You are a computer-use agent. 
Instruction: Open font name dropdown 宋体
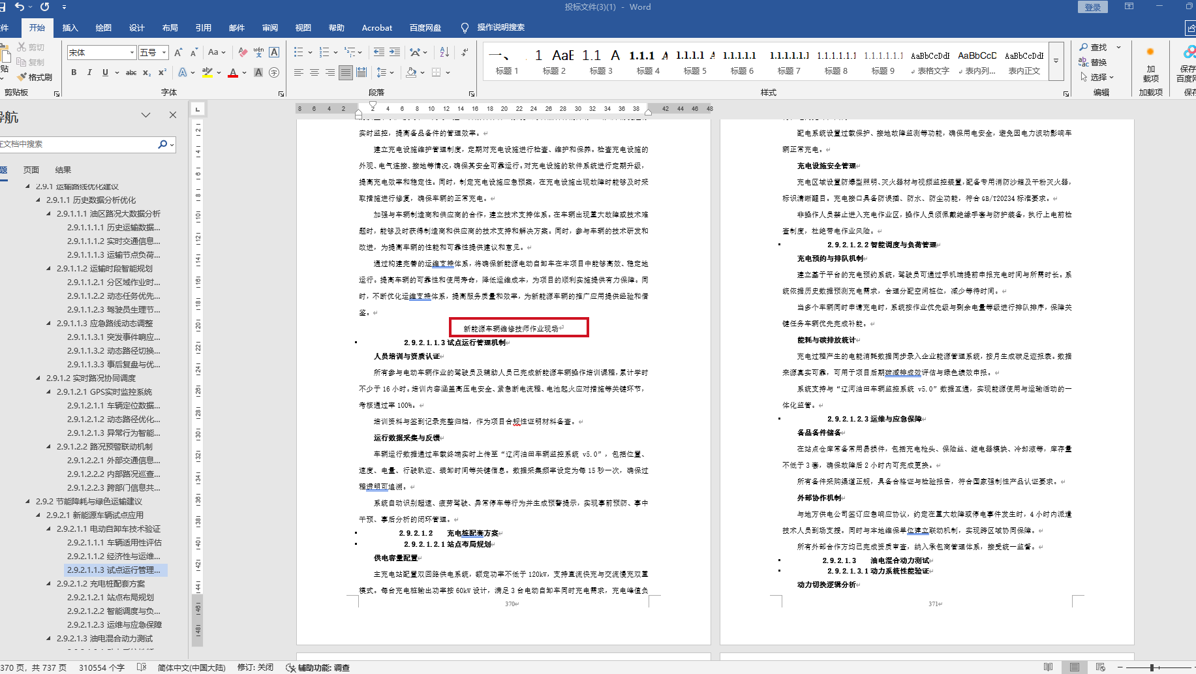coord(132,52)
